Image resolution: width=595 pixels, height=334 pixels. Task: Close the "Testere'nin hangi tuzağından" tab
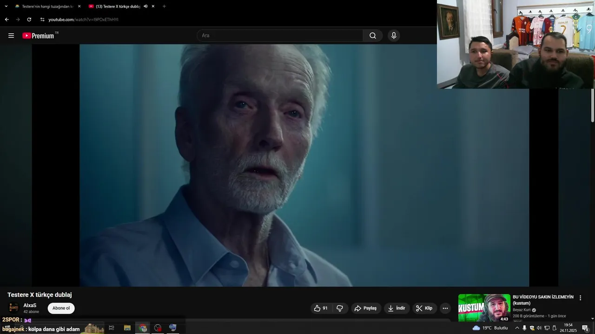pyautogui.click(x=79, y=6)
